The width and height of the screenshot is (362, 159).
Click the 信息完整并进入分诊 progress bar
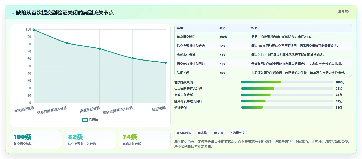(287, 88)
